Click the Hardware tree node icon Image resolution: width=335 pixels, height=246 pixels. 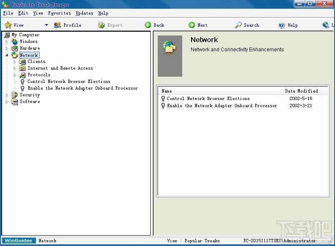[x=15, y=48]
